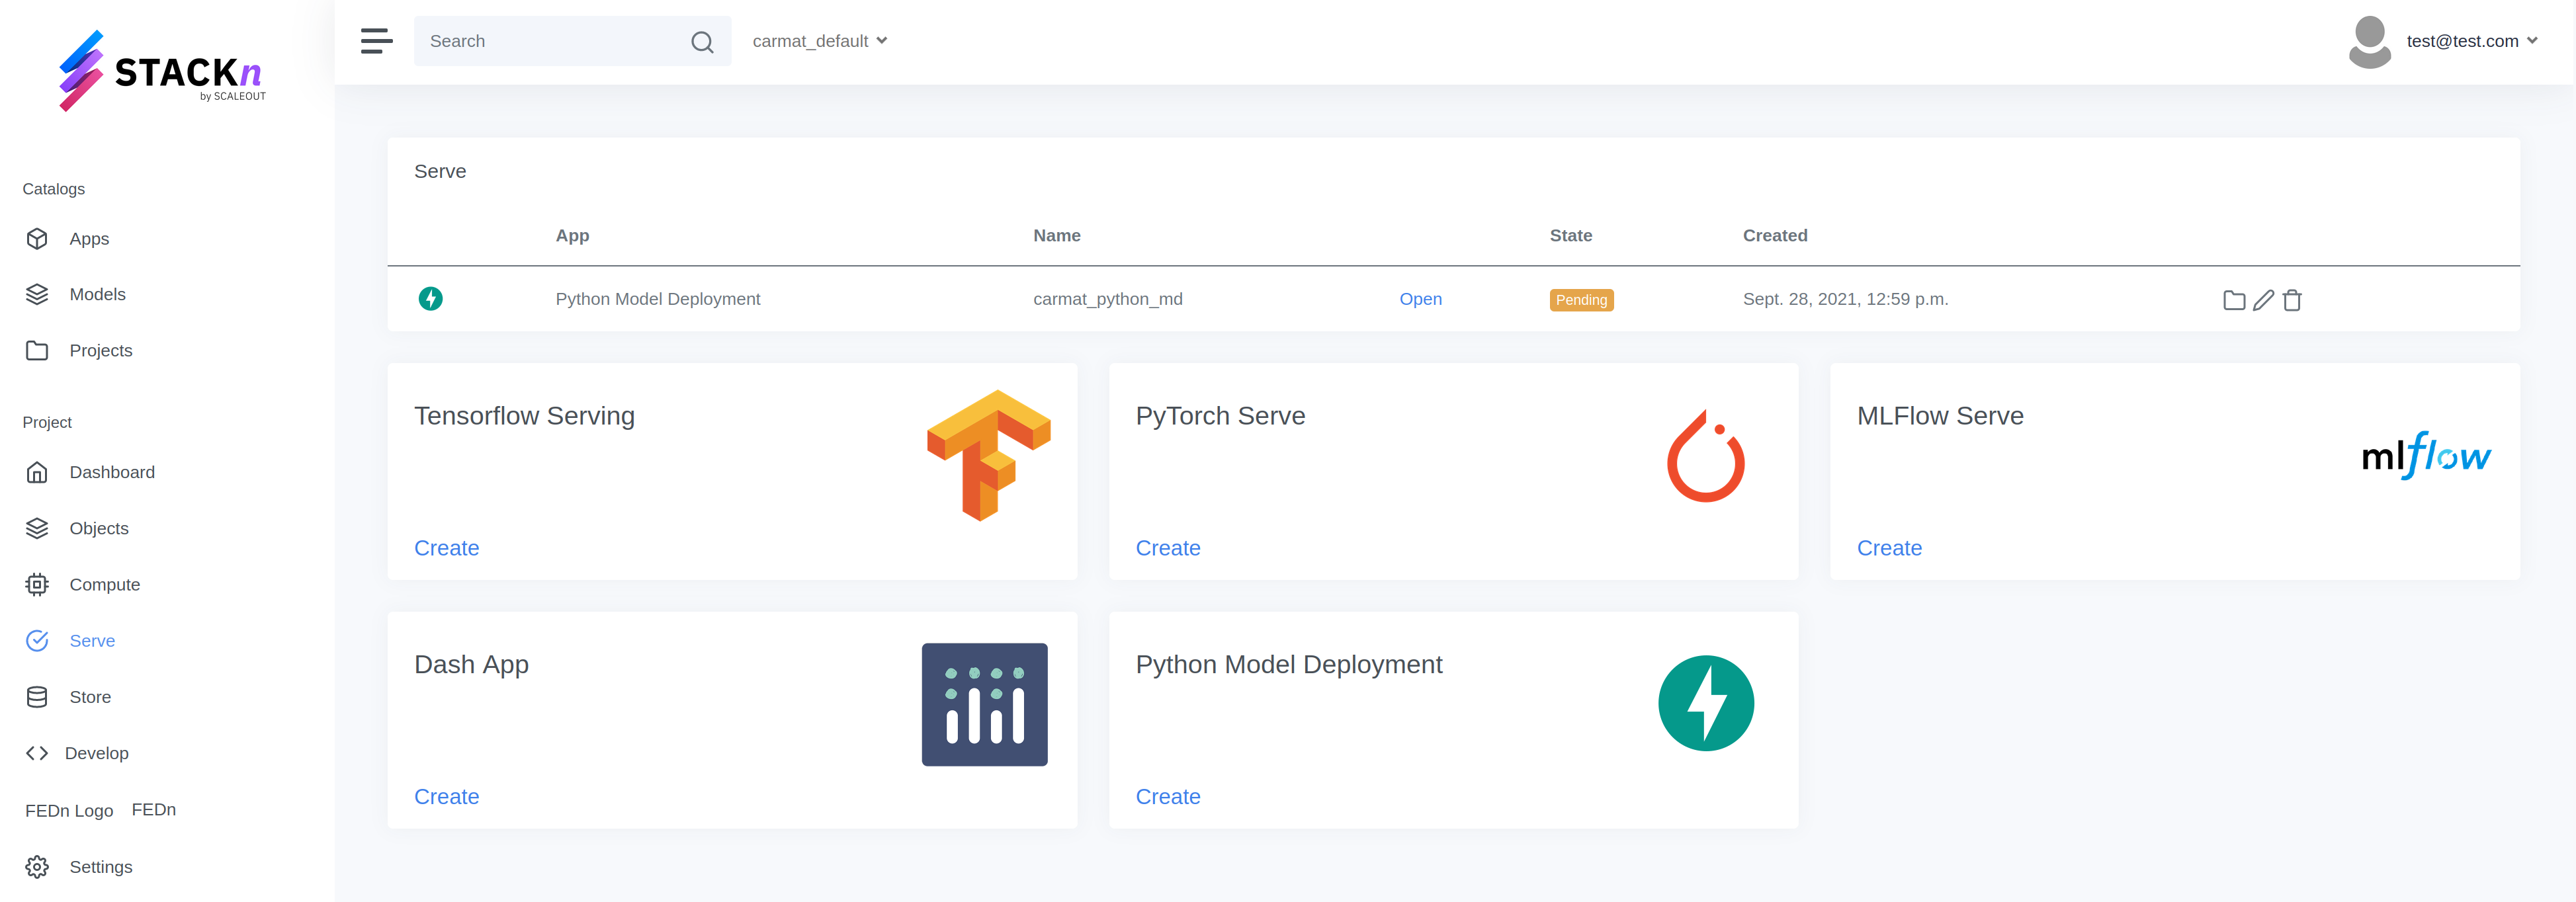This screenshot has width=2576, height=902.
Task: Click the pencil icon to edit carmat_python_md
Action: tap(2264, 299)
